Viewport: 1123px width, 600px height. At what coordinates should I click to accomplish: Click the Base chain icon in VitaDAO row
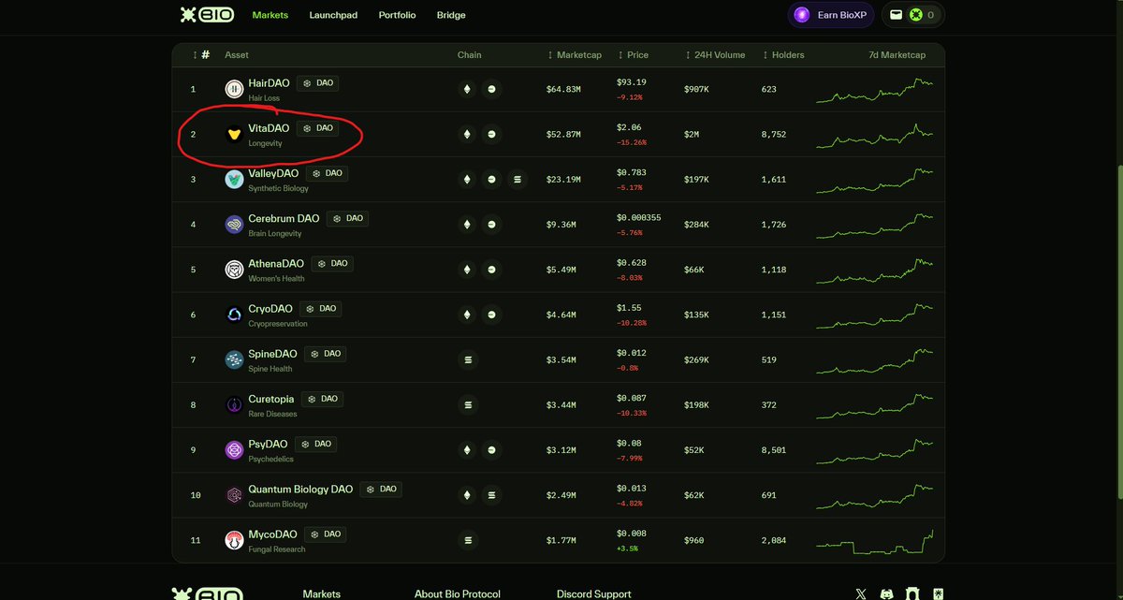click(x=492, y=134)
